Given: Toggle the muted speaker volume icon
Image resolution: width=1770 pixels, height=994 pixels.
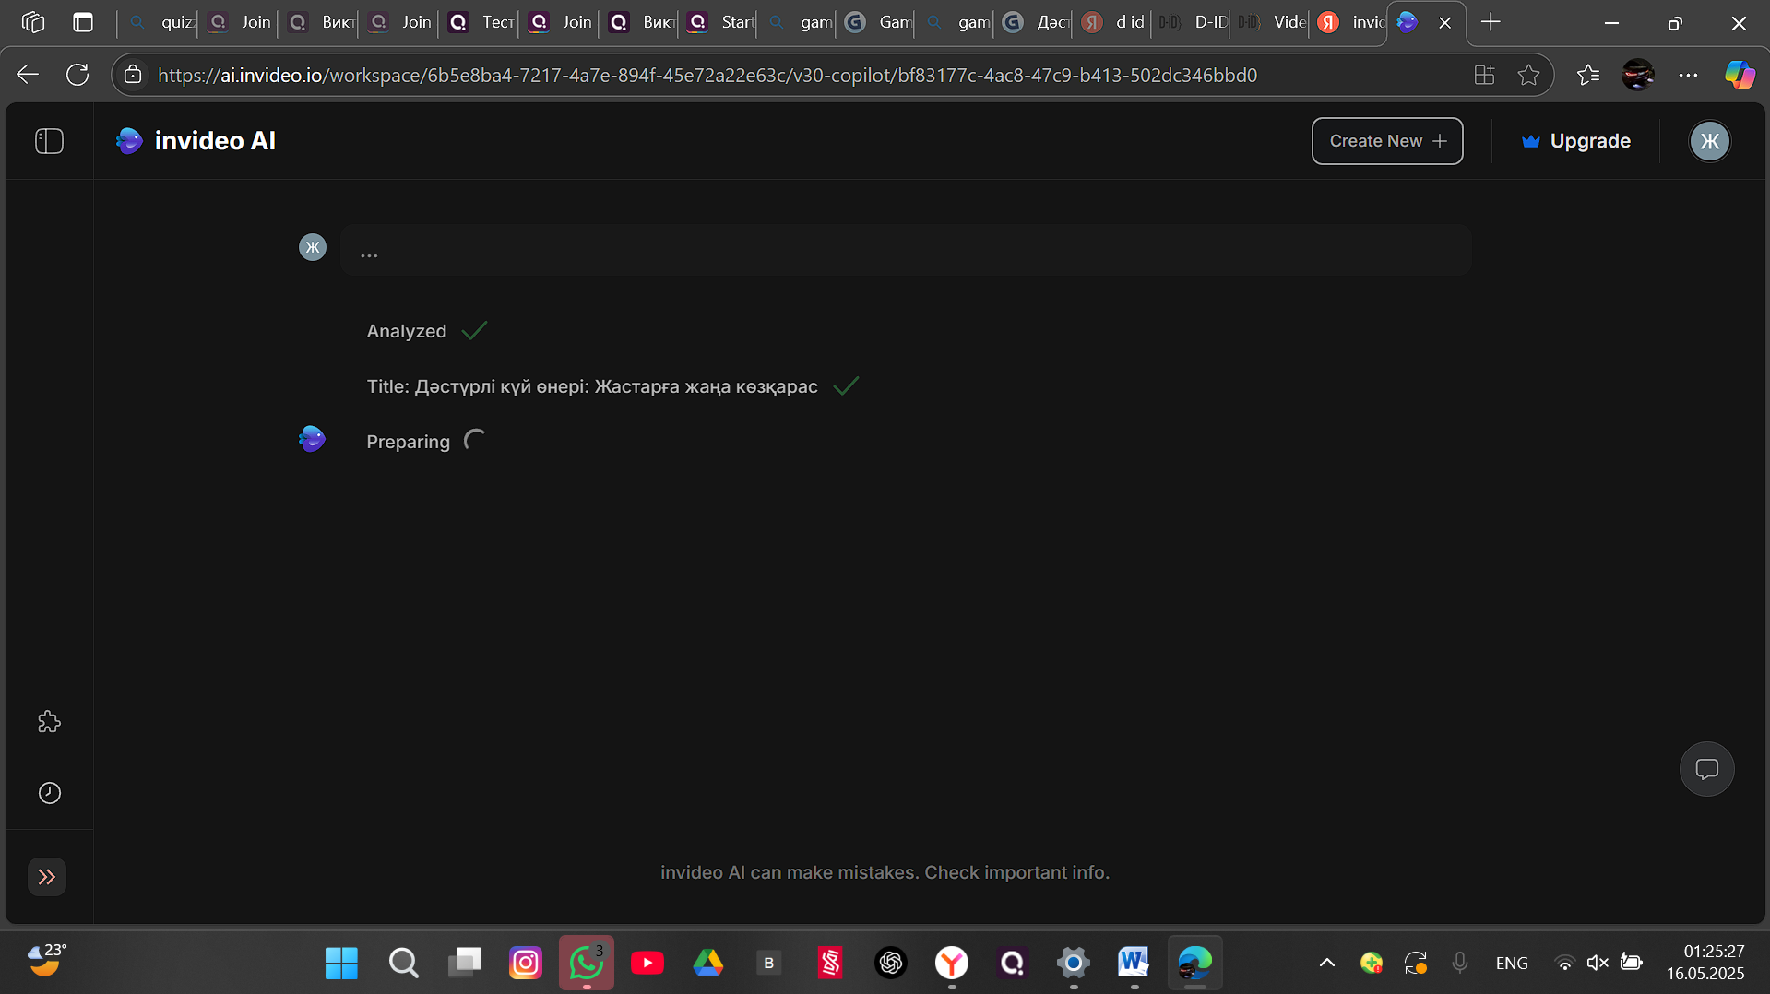Looking at the screenshot, I should [1598, 963].
